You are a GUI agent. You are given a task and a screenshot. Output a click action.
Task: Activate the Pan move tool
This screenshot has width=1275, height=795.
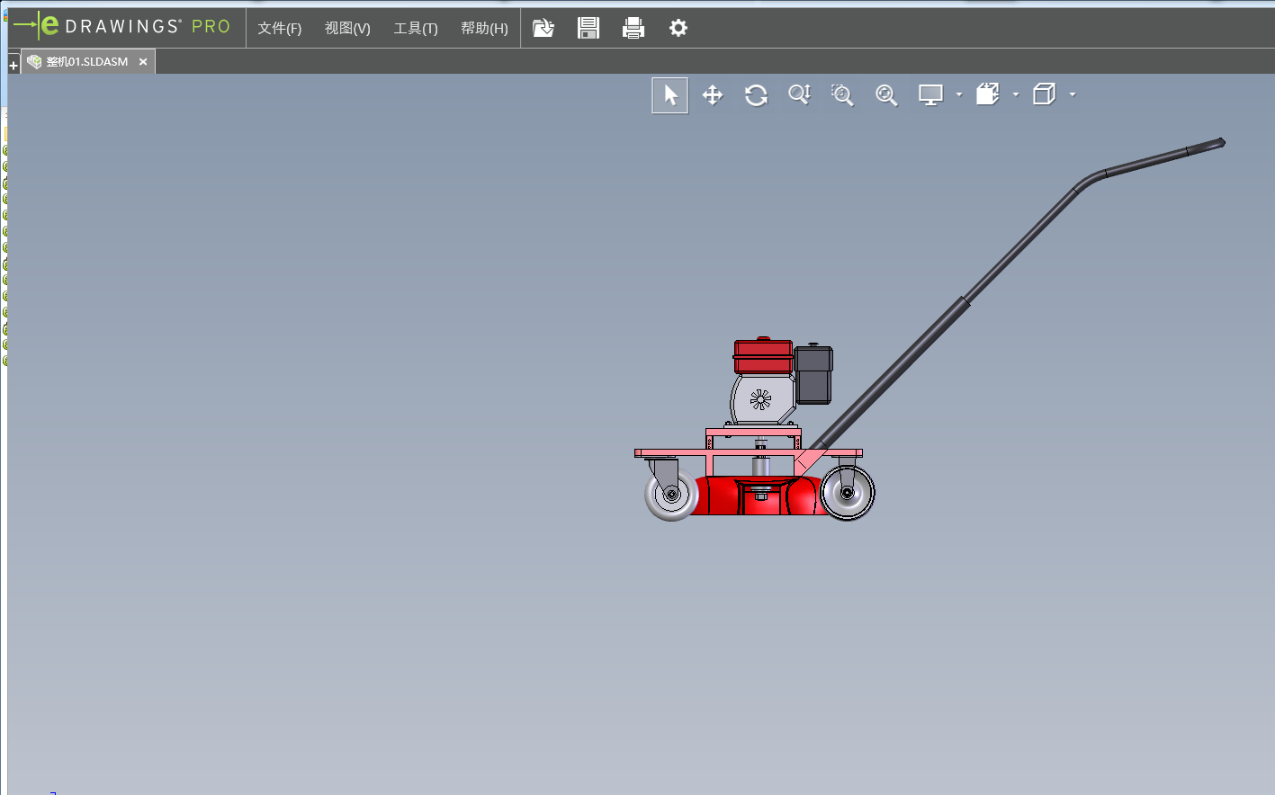713,95
